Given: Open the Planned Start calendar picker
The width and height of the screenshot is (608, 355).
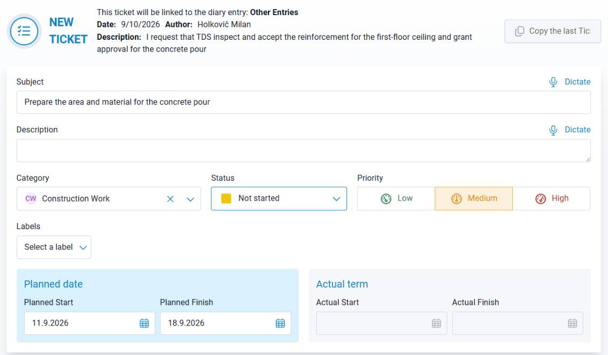Looking at the screenshot, I should tap(144, 323).
